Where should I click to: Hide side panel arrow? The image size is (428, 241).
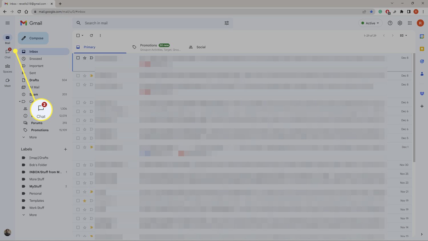coord(422,234)
